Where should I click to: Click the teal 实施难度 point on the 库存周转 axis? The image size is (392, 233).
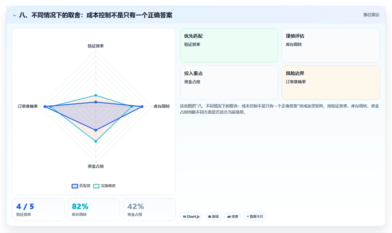pos(132,107)
